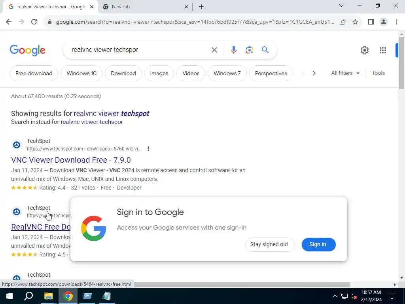This screenshot has width=405, height=304.
Task: Click the muted volume tray icon
Action: click(x=354, y=296)
